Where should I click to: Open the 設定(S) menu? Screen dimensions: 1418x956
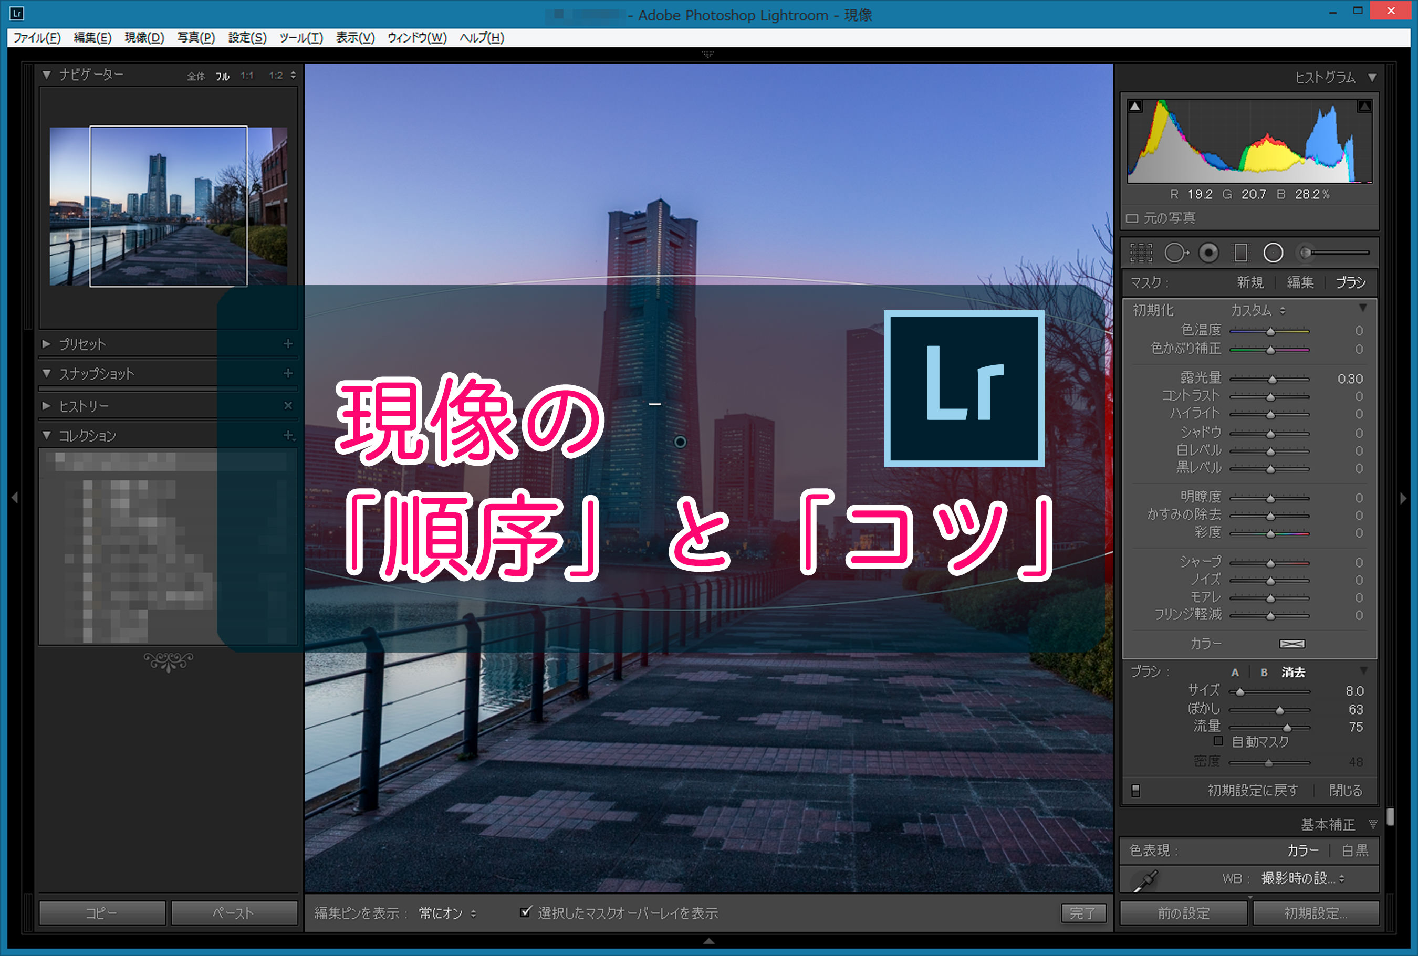pyautogui.click(x=247, y=38)
